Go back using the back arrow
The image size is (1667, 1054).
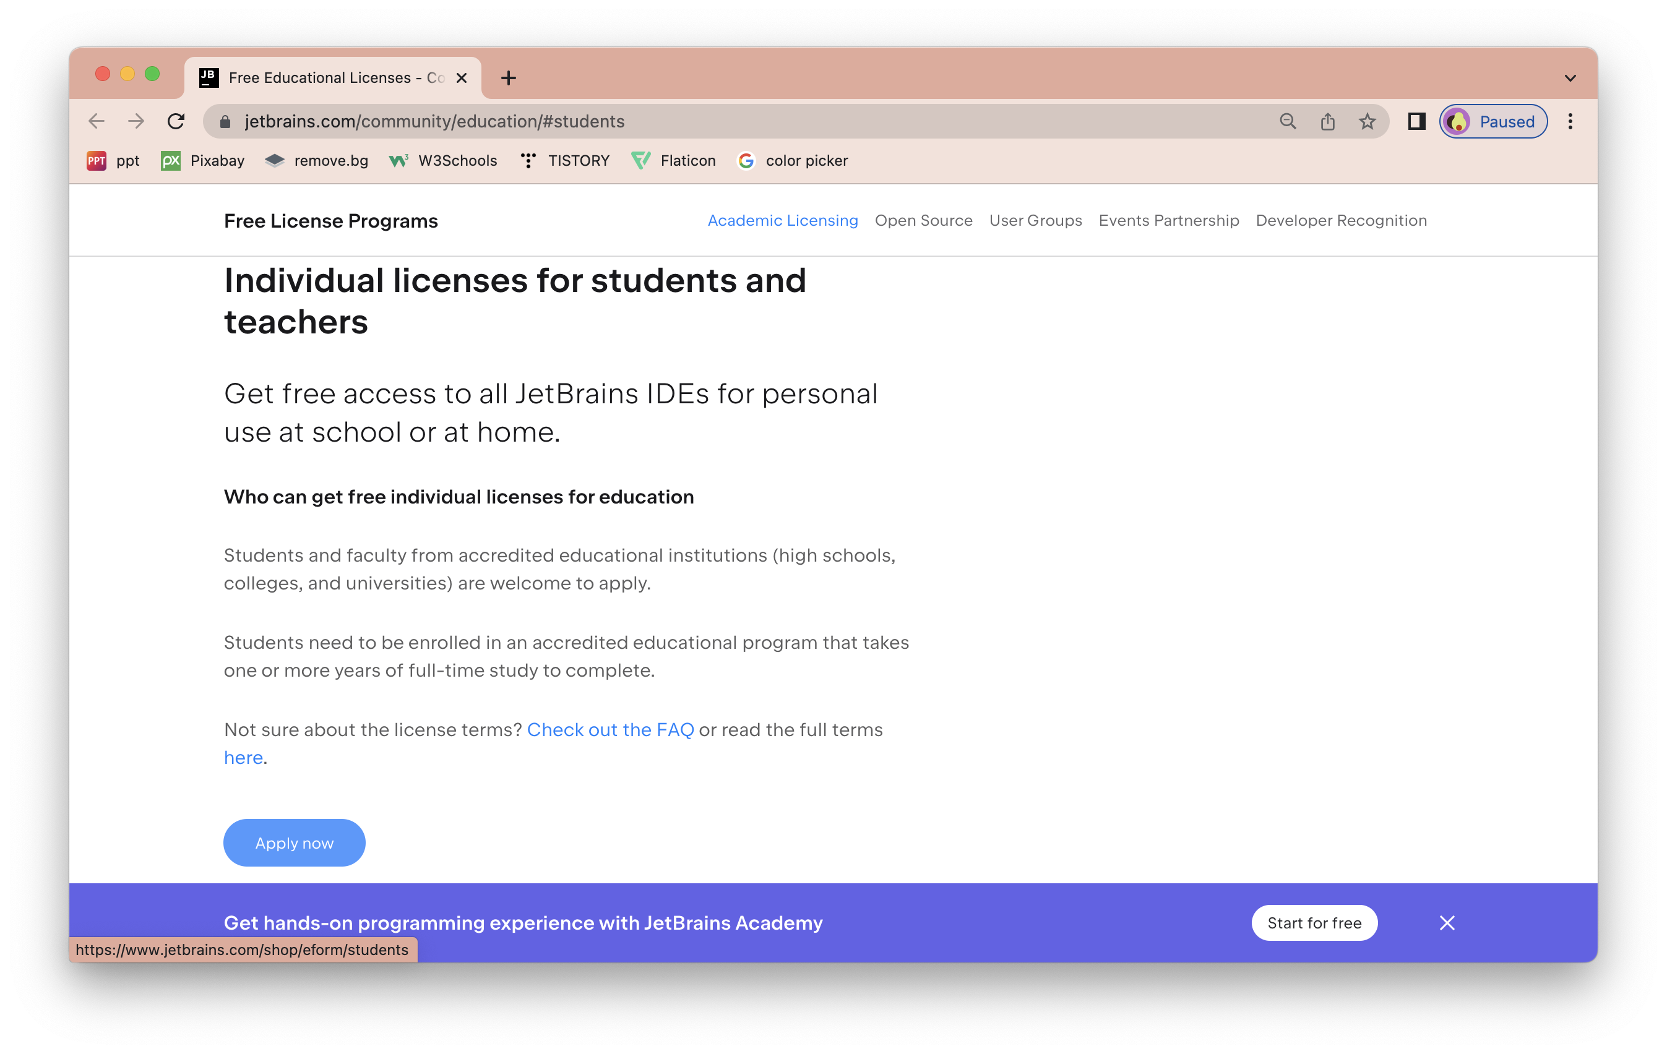point(97,122)
